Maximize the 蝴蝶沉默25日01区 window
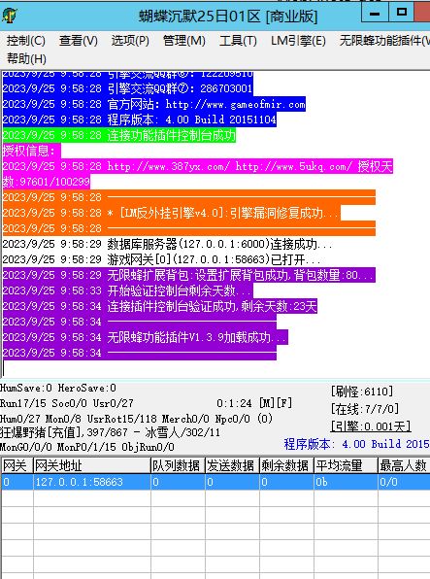Image resolution: width=430 pixels, height=579 pixels. pos(401,14)
